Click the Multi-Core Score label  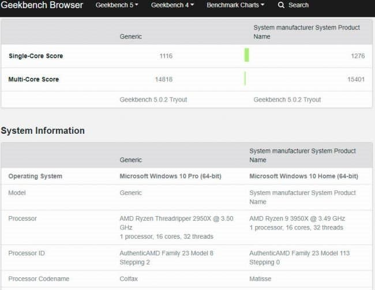pos(33,80)
